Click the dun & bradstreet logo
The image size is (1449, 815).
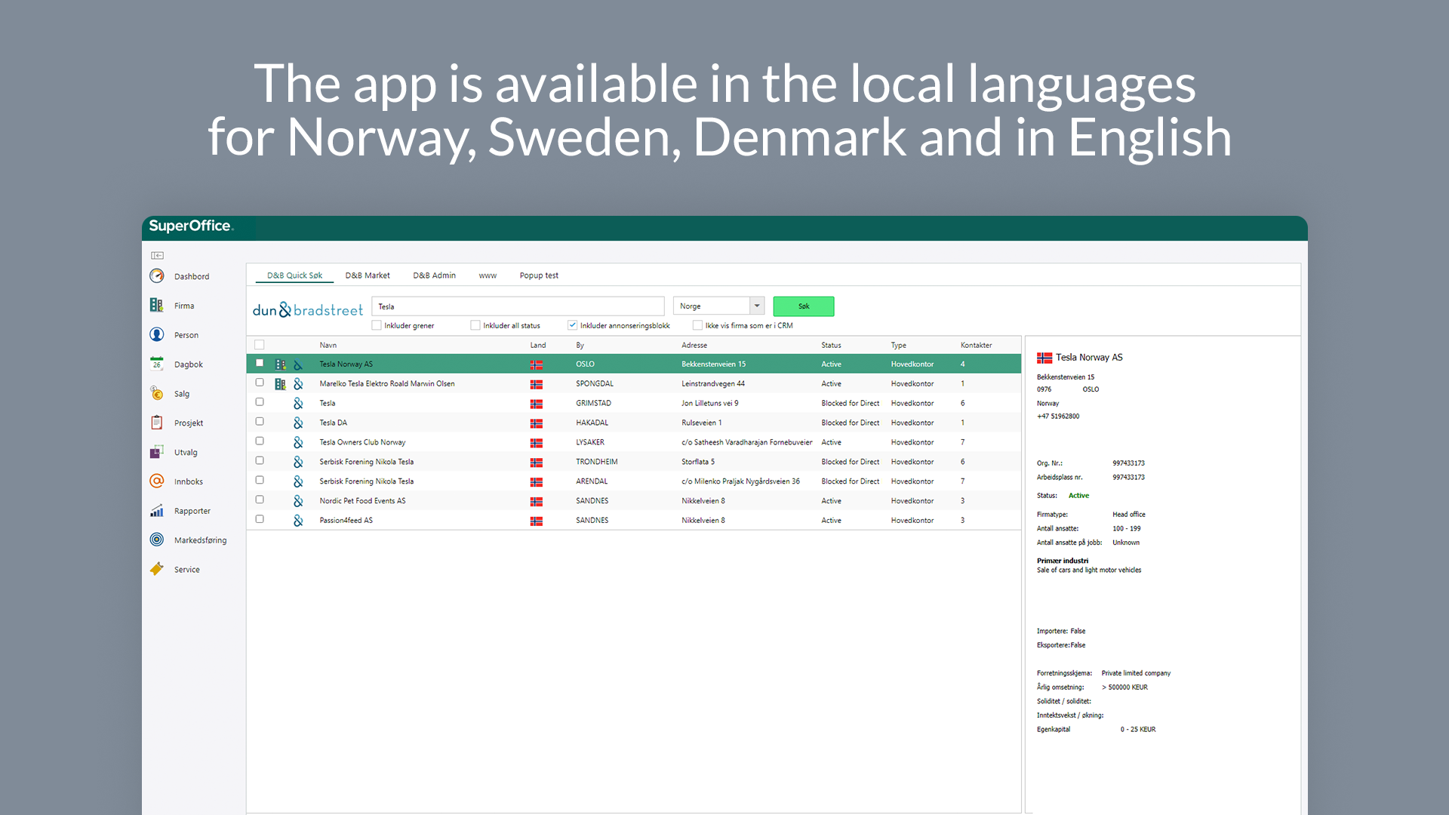[308, 309]
